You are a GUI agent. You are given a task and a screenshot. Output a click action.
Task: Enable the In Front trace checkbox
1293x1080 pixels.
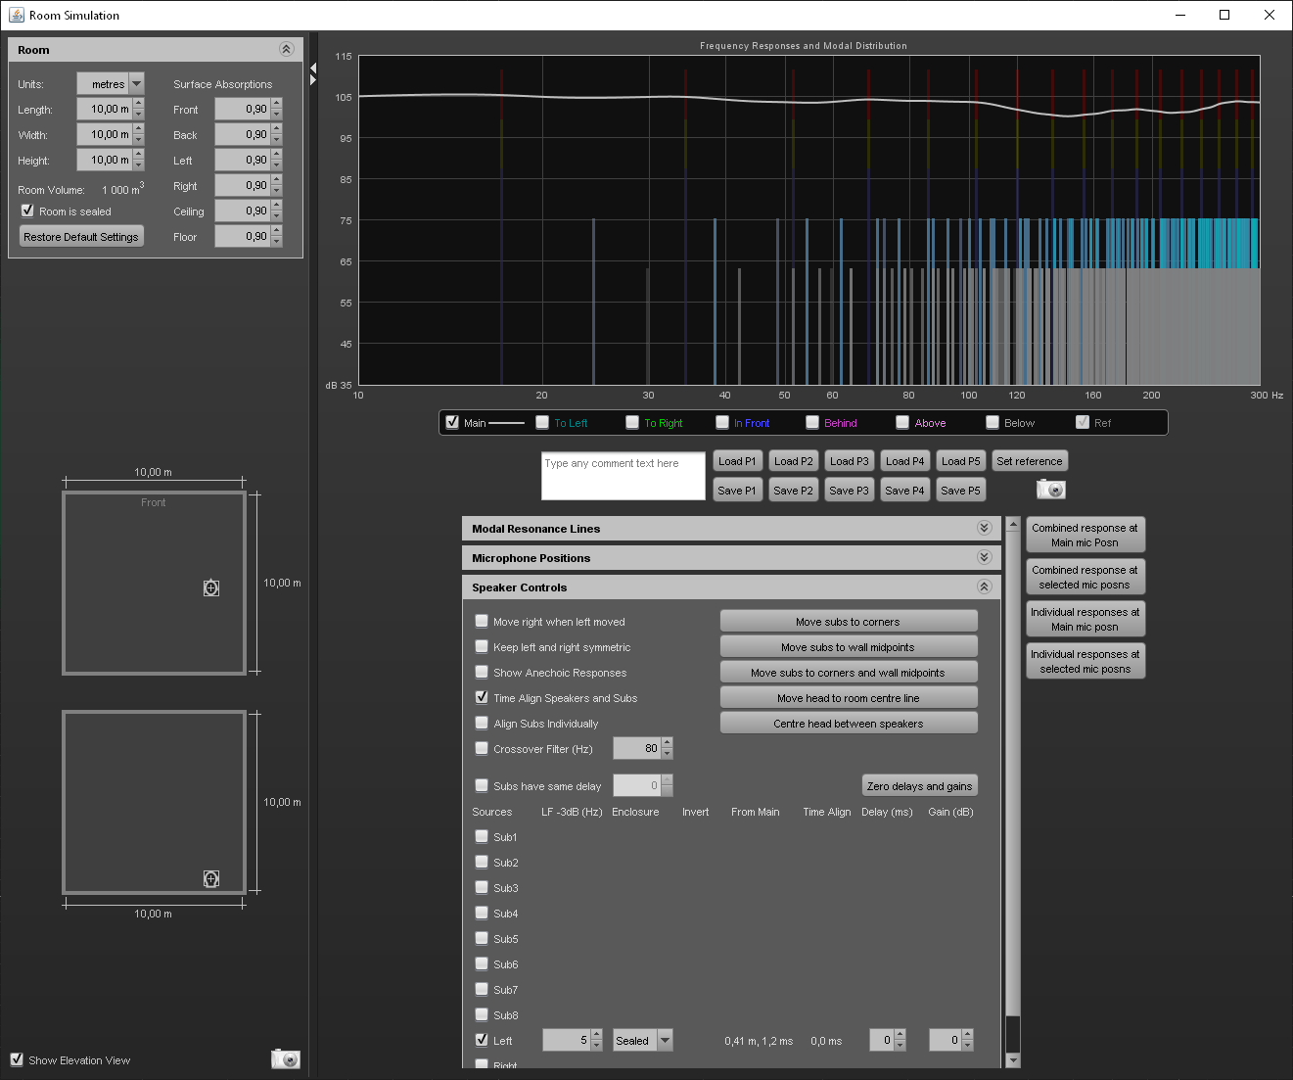(722, 422)
